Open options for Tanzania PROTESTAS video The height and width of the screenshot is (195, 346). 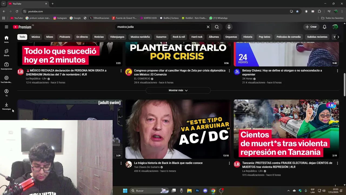(x=337, y=163)
